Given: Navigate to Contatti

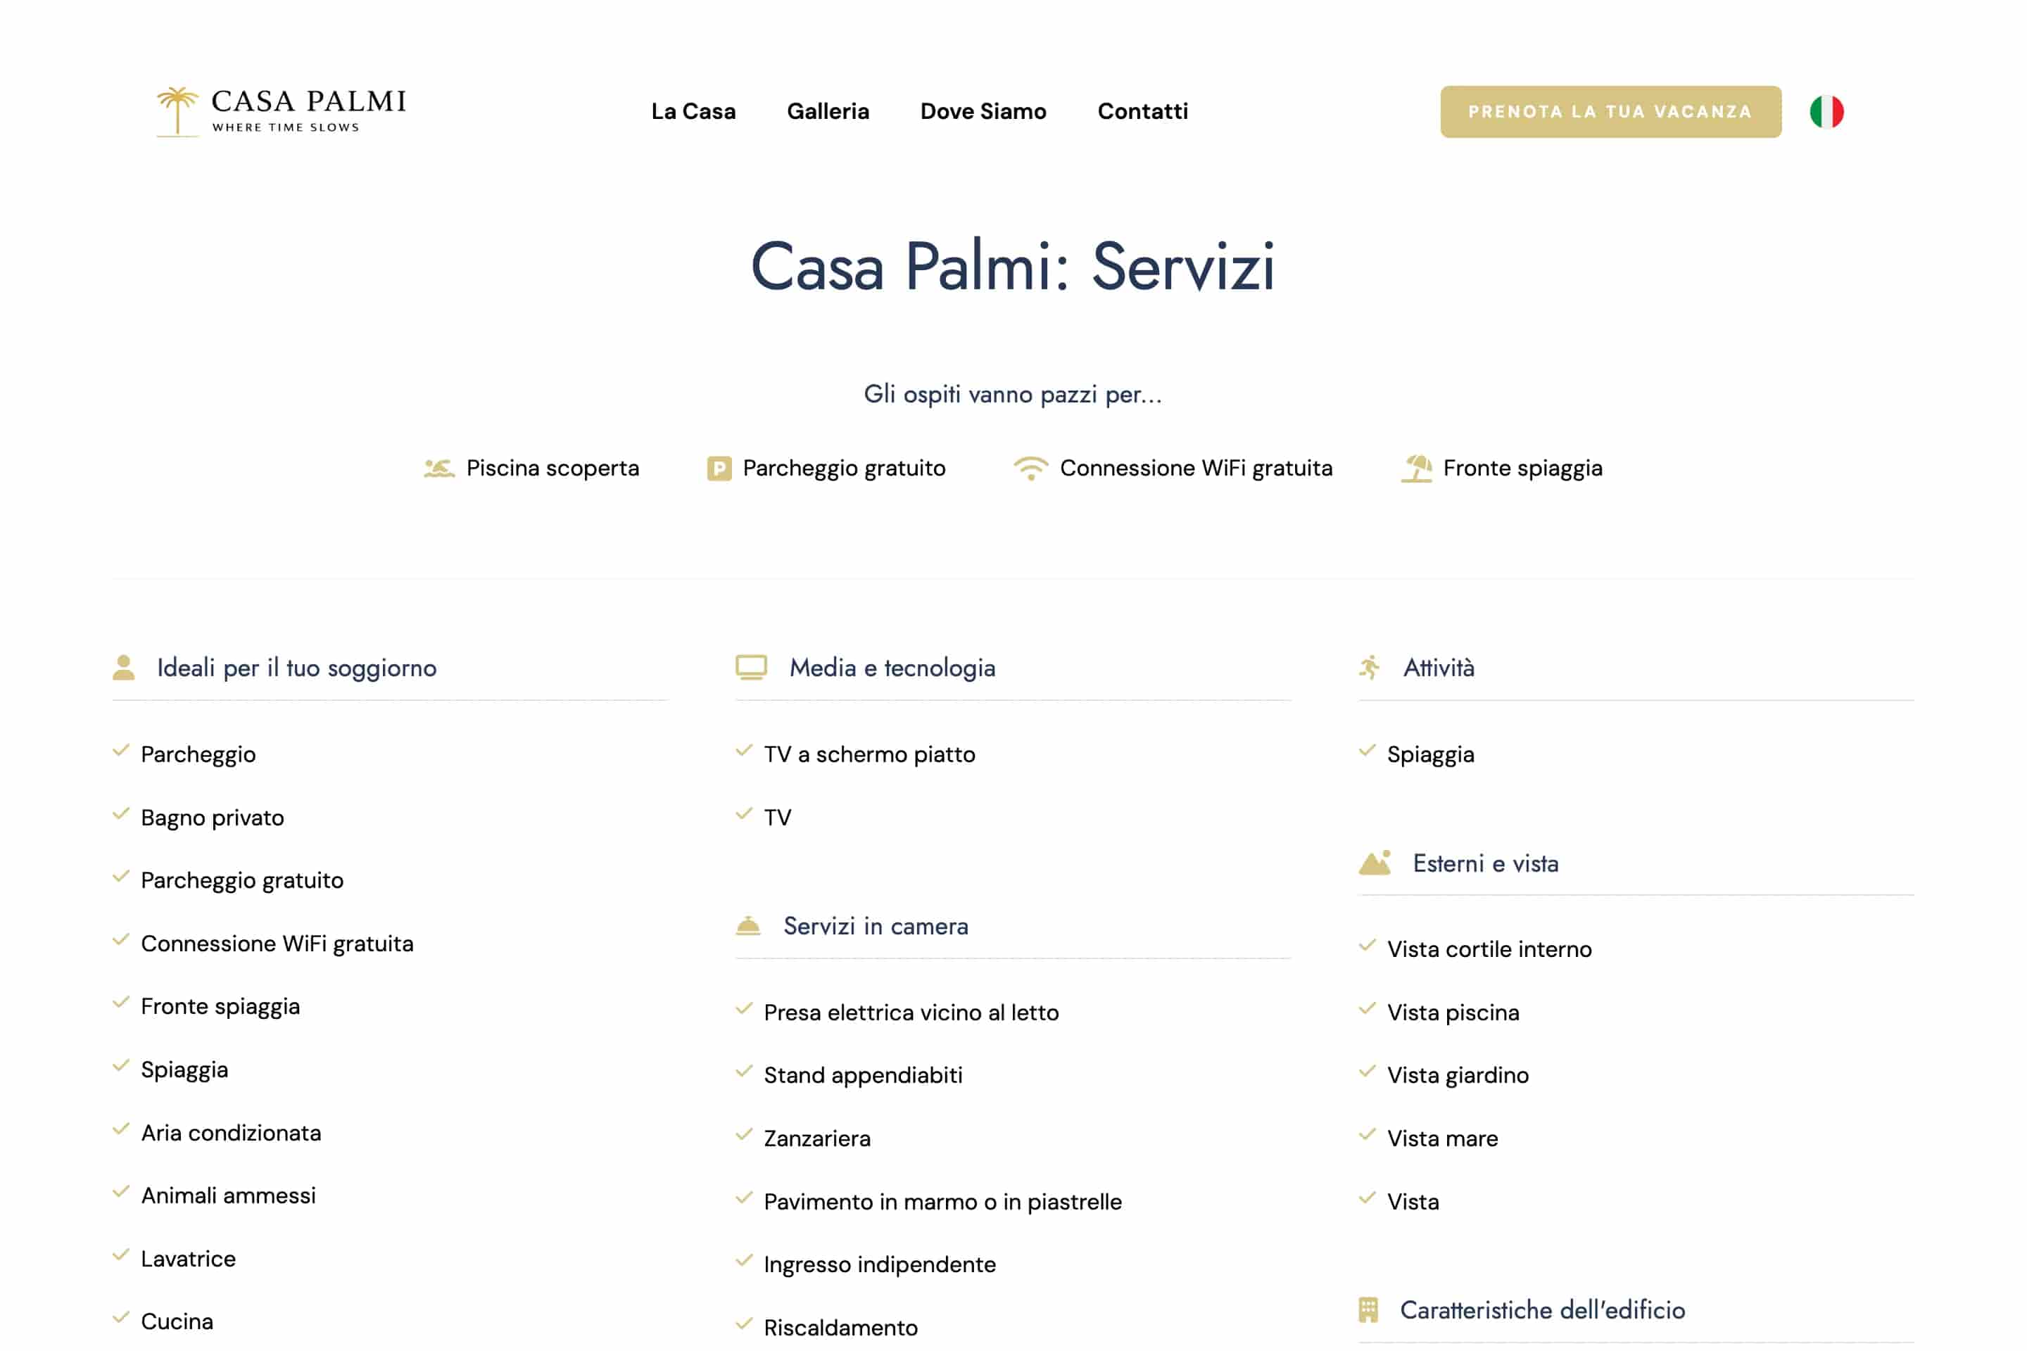Looking at the screenshot, I should pos(1143,111).
